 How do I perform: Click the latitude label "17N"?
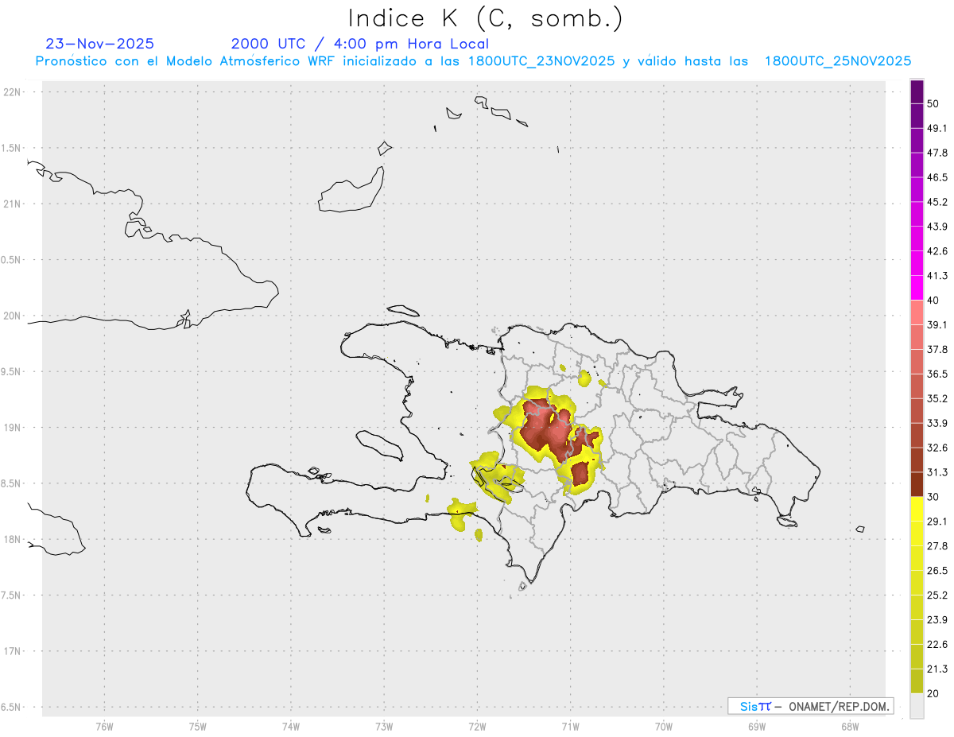pyautogui.click(x=13, y=651)
